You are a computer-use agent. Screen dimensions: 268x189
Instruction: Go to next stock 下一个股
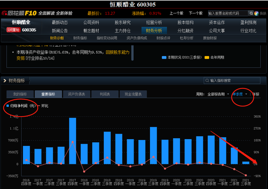click(x=196, y=13)
